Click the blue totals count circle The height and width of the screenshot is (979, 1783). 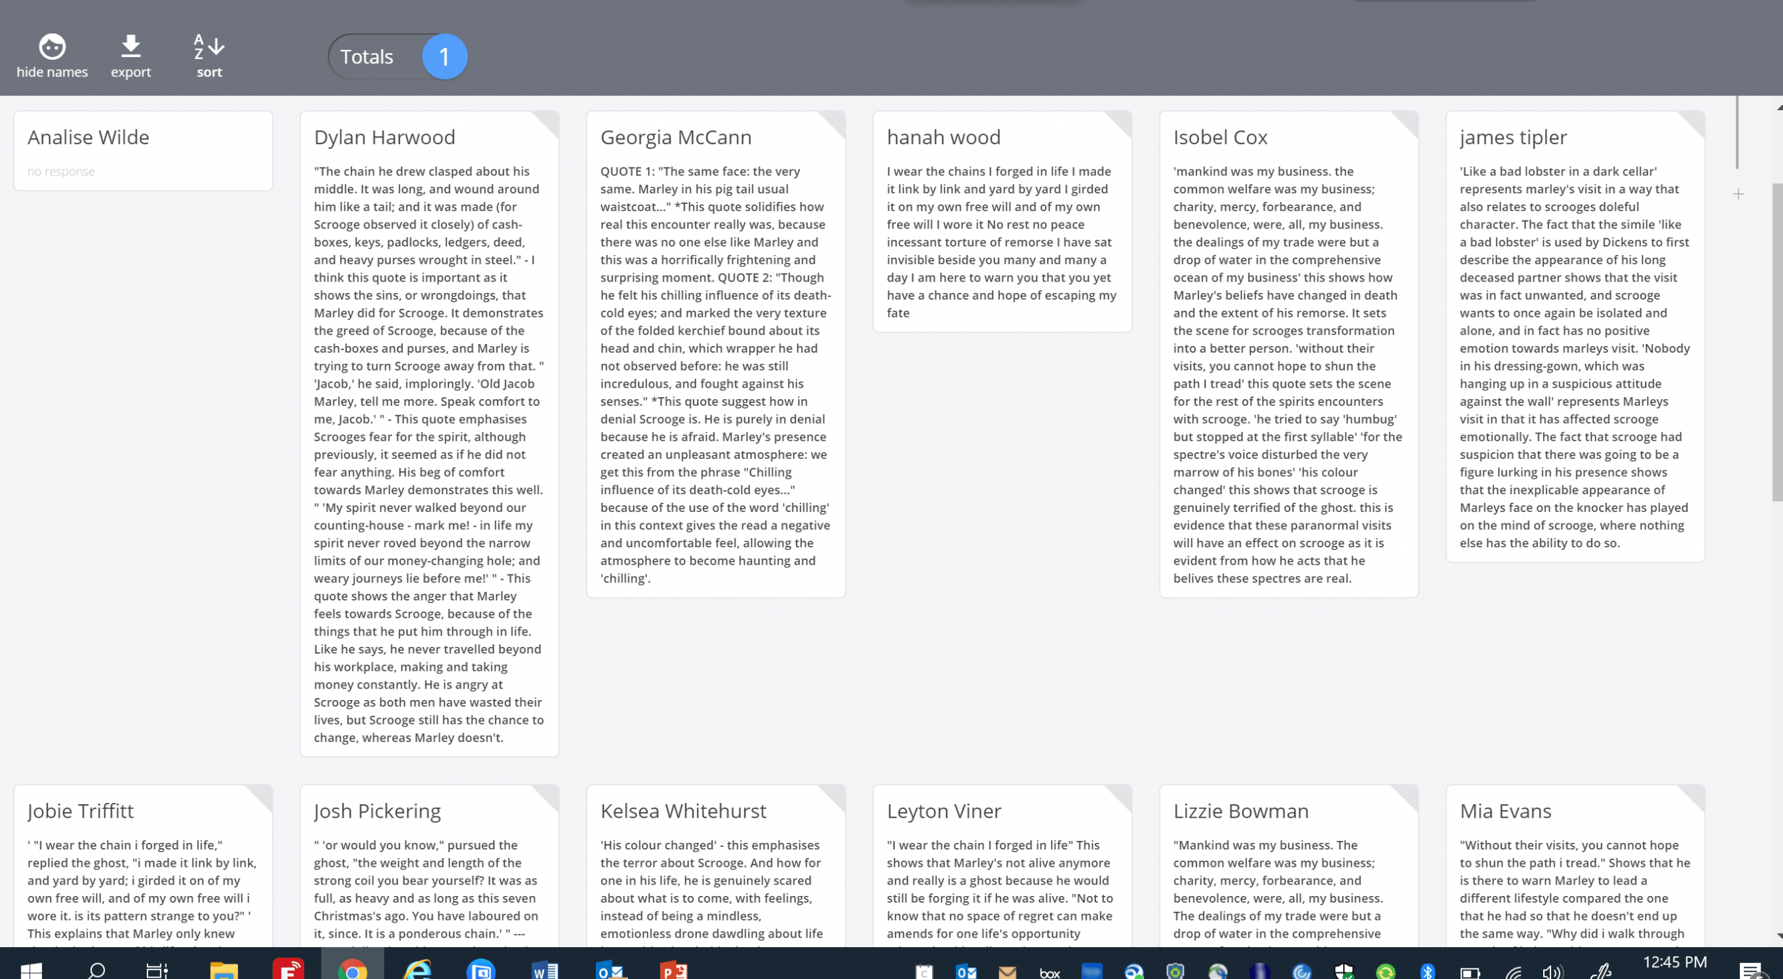point(444,56)
